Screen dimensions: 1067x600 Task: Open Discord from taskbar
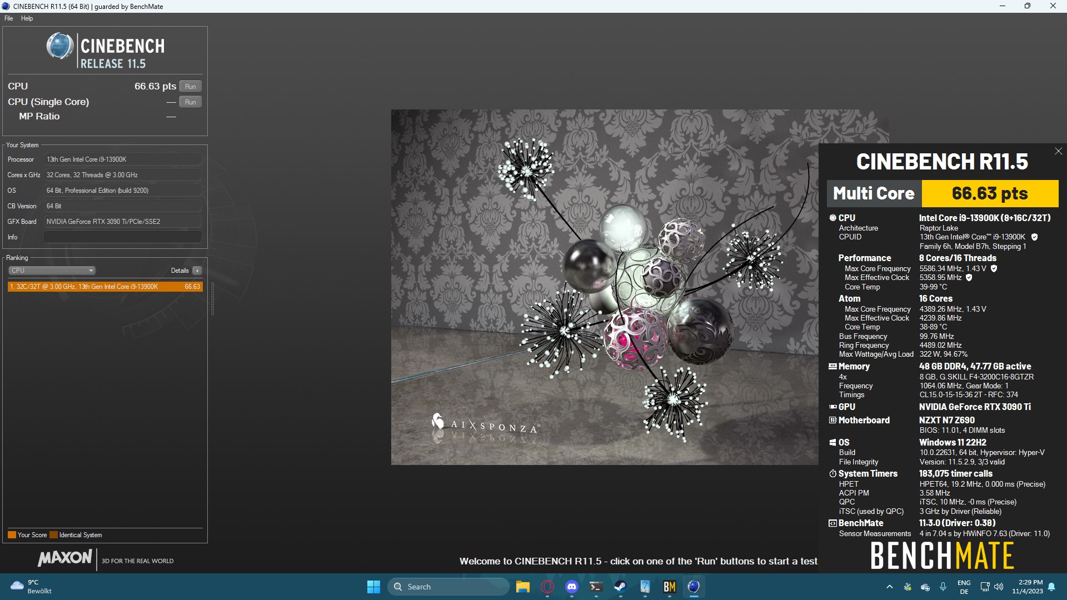click(572, 587)
